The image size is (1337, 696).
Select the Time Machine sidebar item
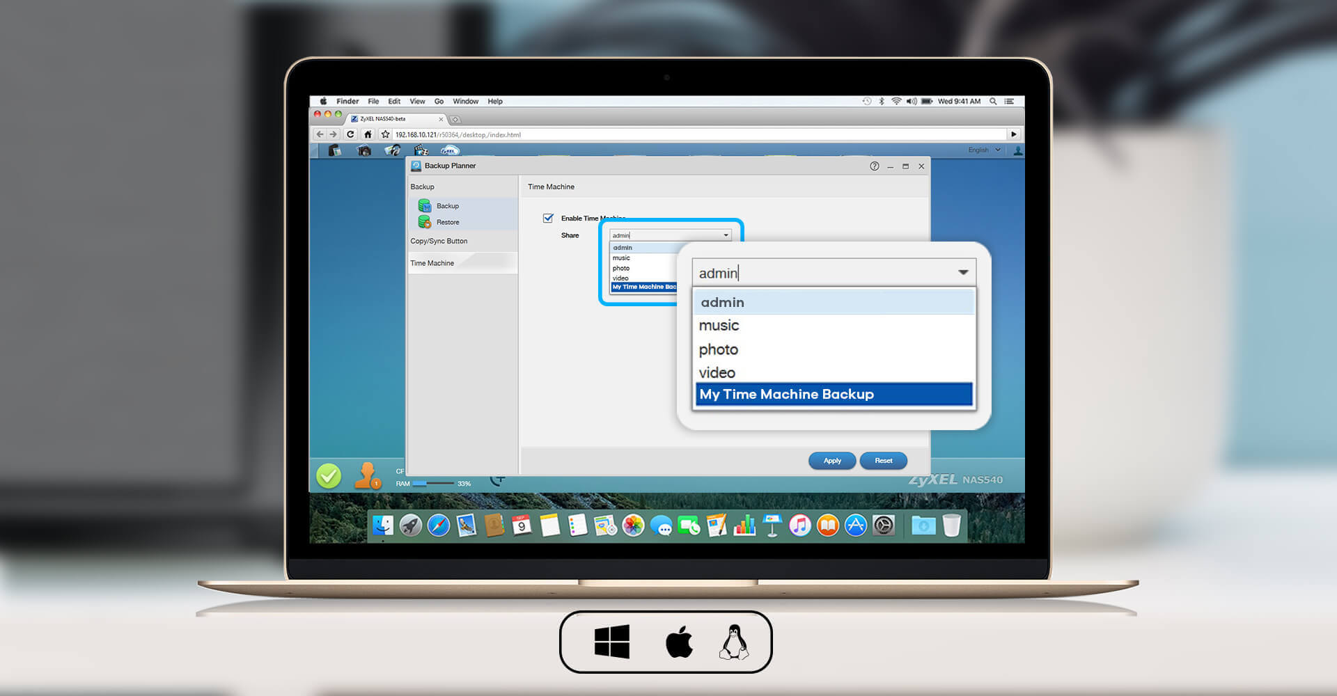point(432,263)
